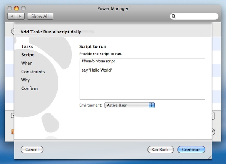Click the search magnifier icon
The height and width of the screenshot is (164, 226).
click(173, 16)
